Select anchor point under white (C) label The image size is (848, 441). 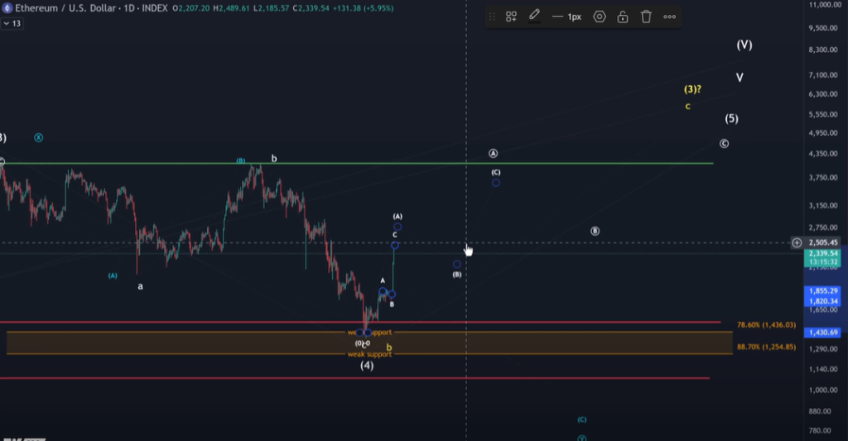click(x=496, y=183)
